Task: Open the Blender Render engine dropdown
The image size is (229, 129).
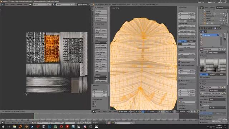Action: pyautogui.click(x=84, y=5)
